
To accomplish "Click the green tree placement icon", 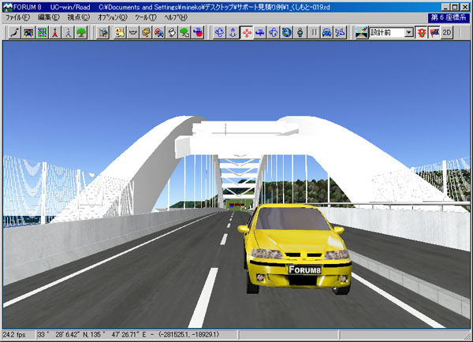I will [81, 32].
